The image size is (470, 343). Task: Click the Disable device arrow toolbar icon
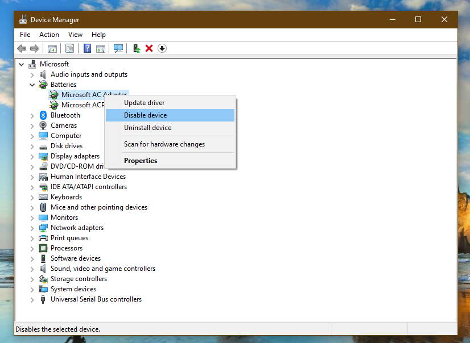coord(162,48)
